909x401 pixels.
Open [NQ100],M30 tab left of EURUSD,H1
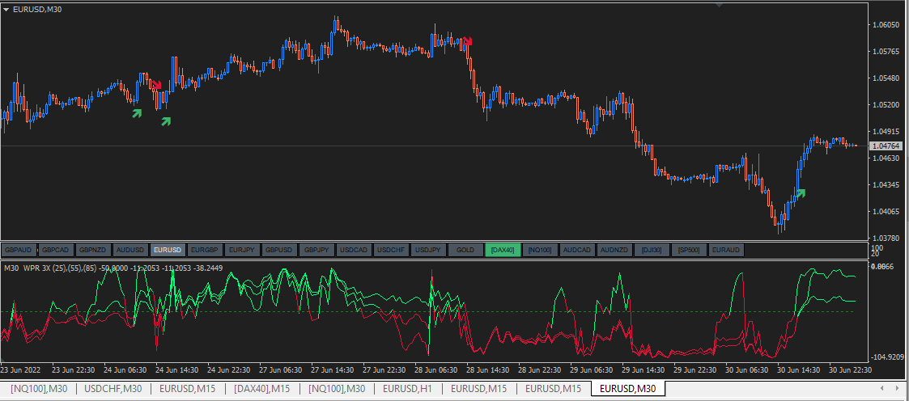[337, 389]
